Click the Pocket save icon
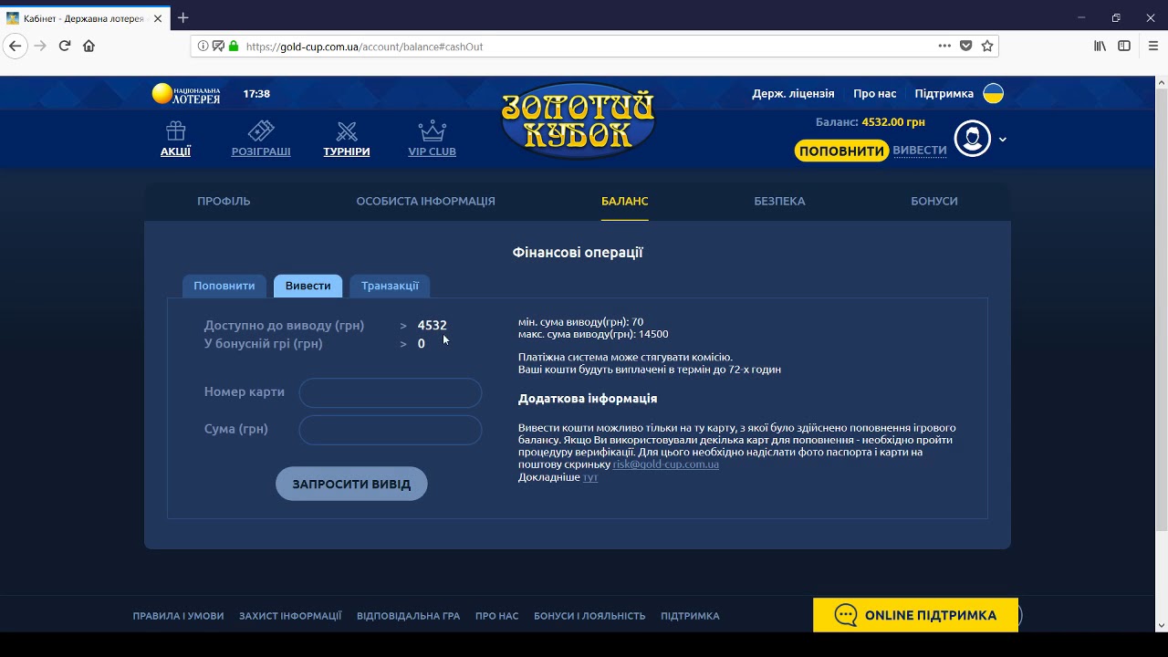Image resolution: width=1168 pixels, height=657 pixels. (x=965, y=46)
